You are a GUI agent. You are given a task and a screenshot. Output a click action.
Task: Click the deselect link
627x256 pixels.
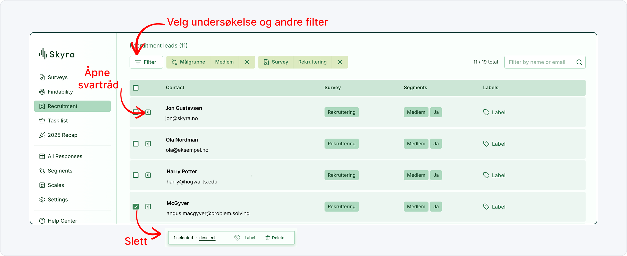(x=207, y=238)
